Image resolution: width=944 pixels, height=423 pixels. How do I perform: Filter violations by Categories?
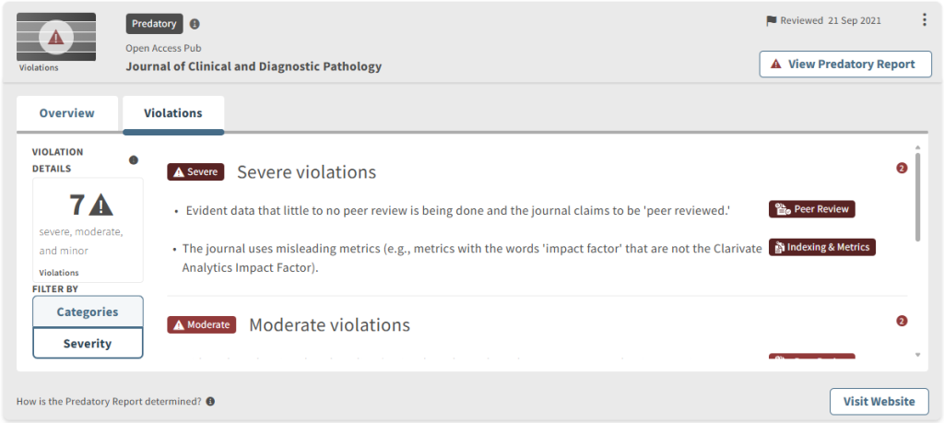tap(88, 311)
